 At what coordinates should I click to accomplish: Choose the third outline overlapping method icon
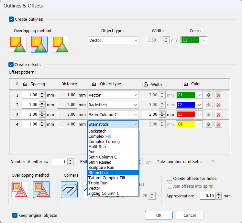tap(60, 44)
